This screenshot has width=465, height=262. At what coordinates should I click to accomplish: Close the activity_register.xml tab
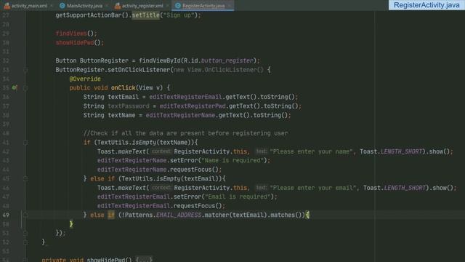tap(167, 6)
